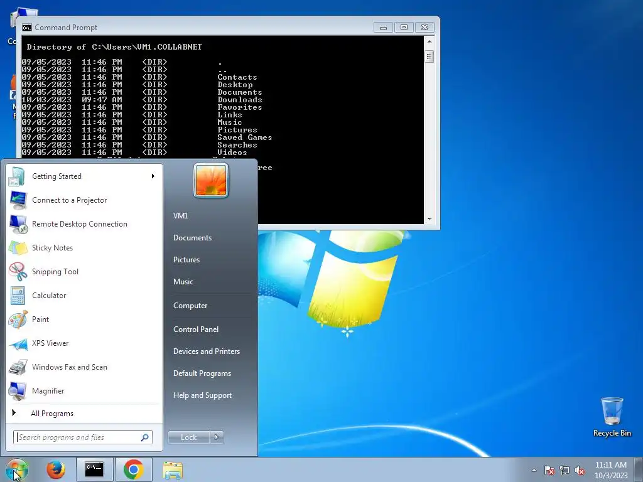Screen dimensions: 643x482
Task: Minimize the Command Prompt window
Action: (x=384, y=28)
